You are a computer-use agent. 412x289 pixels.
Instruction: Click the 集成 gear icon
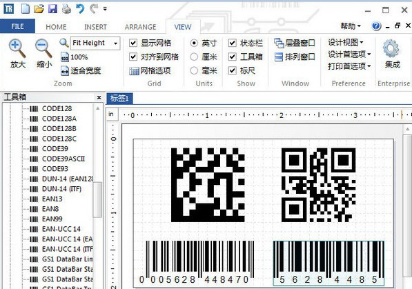[x=391, y=48]
